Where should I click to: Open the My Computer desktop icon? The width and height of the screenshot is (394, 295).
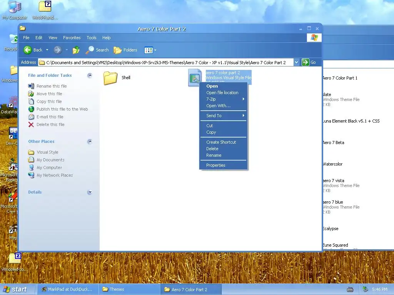15,10
